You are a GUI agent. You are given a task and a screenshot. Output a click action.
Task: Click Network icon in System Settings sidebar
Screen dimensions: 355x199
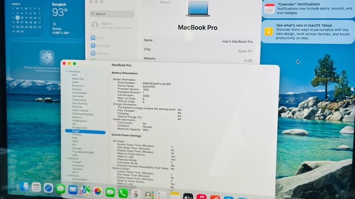pyautogui.click(x=93, y=53)
